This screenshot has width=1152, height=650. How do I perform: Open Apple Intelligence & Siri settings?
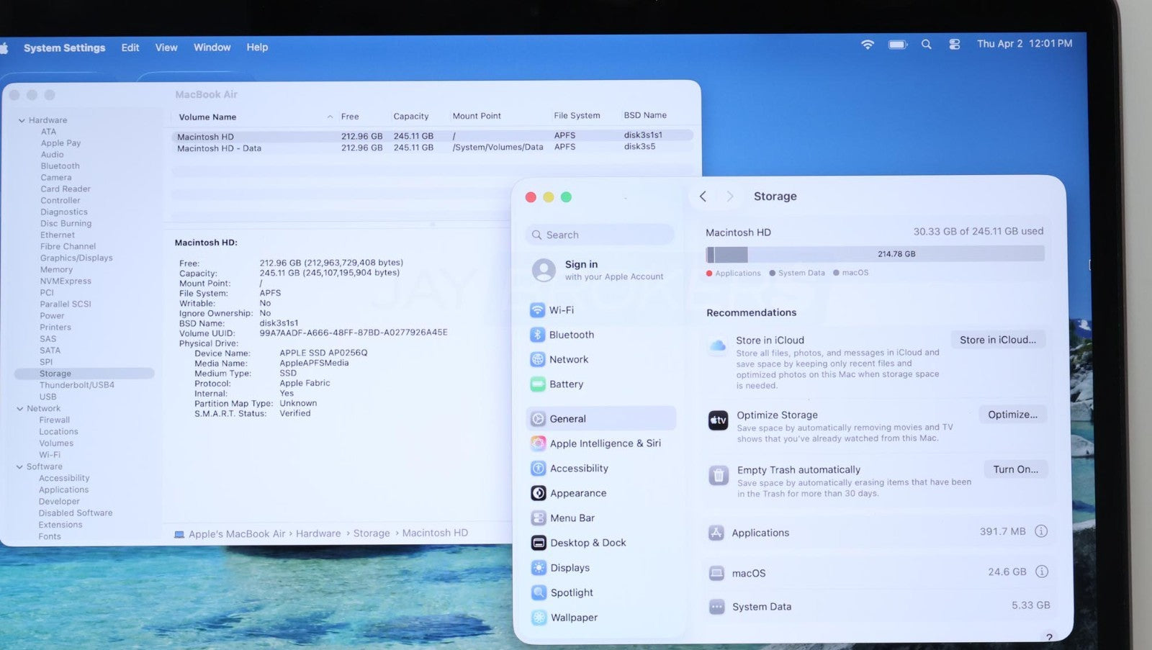tap(538, 443)
